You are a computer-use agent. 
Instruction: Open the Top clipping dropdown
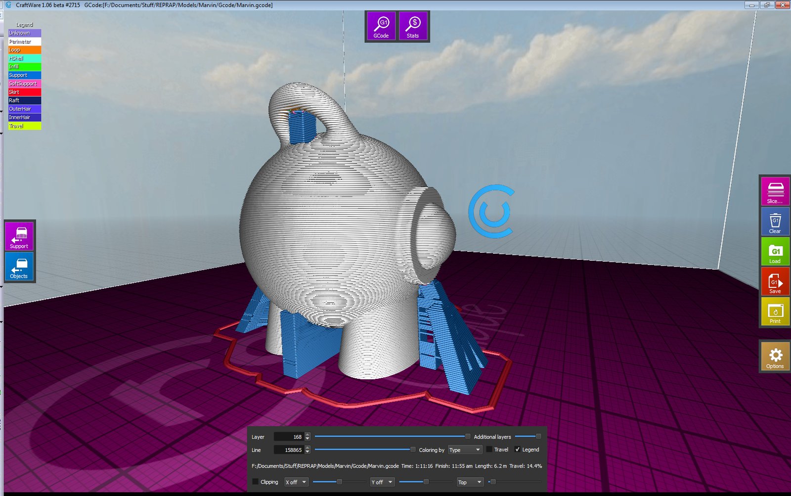pyautogui.click(x=469, y=482)
